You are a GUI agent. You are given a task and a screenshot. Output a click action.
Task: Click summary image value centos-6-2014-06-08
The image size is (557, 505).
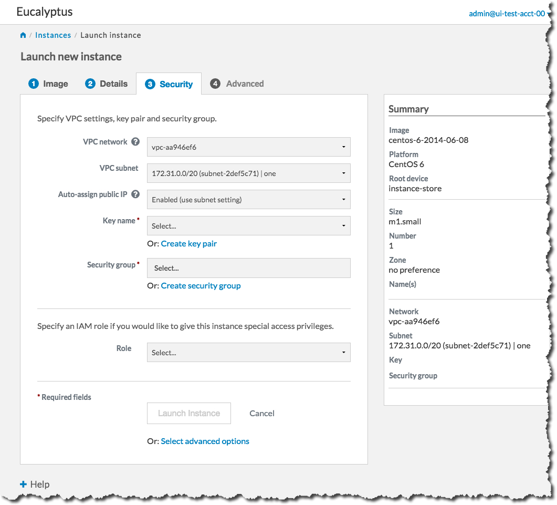428,140
